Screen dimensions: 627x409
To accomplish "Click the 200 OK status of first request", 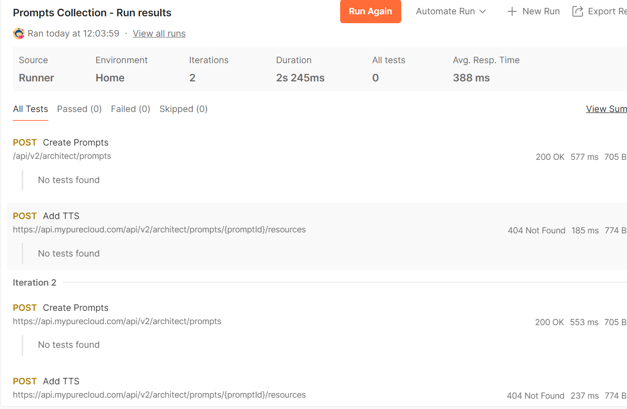I will (x=550, y=157).
